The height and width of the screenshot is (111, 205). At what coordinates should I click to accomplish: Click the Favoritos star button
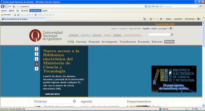click(x=6, y=15)
